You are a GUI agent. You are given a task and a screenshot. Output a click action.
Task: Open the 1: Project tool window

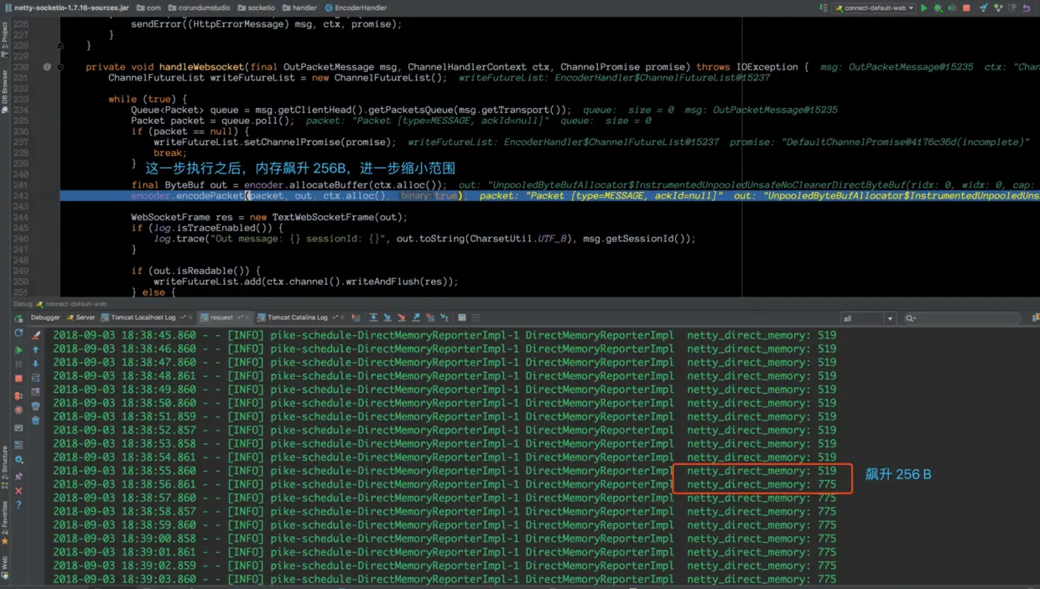pyautogui.click(x=5, y=39)
